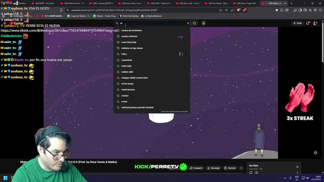
Task: Open 'Copia de Sheets + F...' bookmark
Action: click(x=79, y=16)
